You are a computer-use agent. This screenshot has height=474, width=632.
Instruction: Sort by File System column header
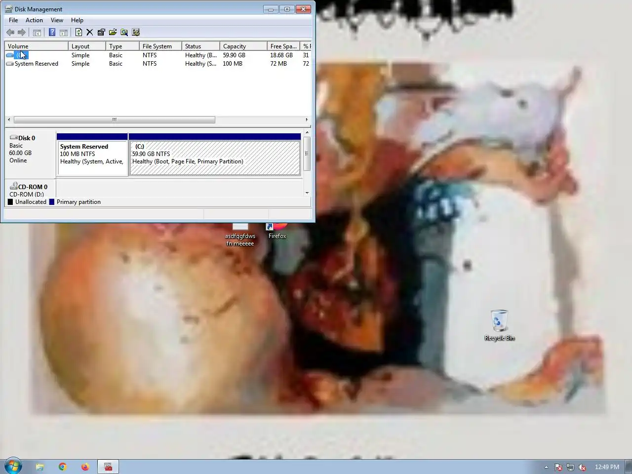[160, 46]
